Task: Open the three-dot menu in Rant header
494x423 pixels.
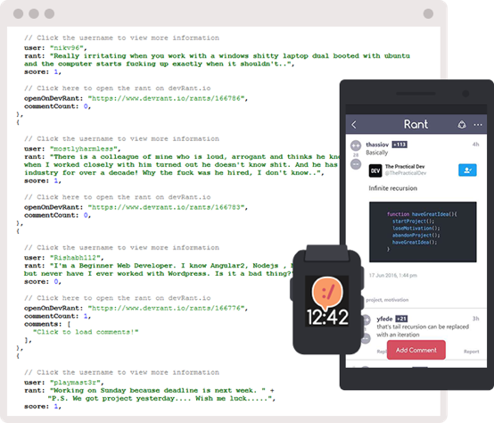Action: (478, 125)
